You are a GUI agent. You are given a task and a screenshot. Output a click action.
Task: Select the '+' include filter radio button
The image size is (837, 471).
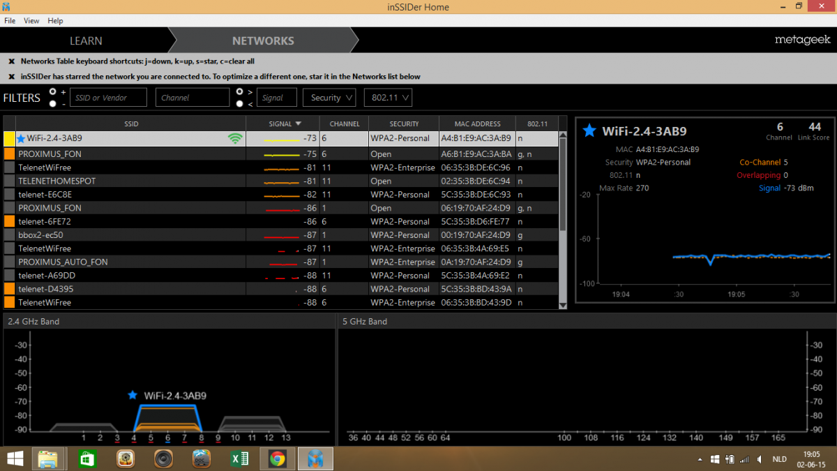click(53, 91)
